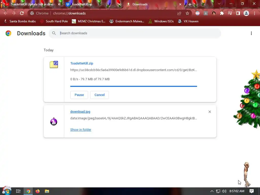The image size is (260, 195).
Task: Open the South Hard Pole bookmark
Action: pyautogui.click(x=54, y=21)
